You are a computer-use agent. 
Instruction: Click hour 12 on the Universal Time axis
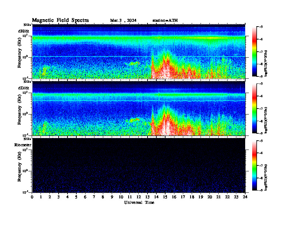139,197
